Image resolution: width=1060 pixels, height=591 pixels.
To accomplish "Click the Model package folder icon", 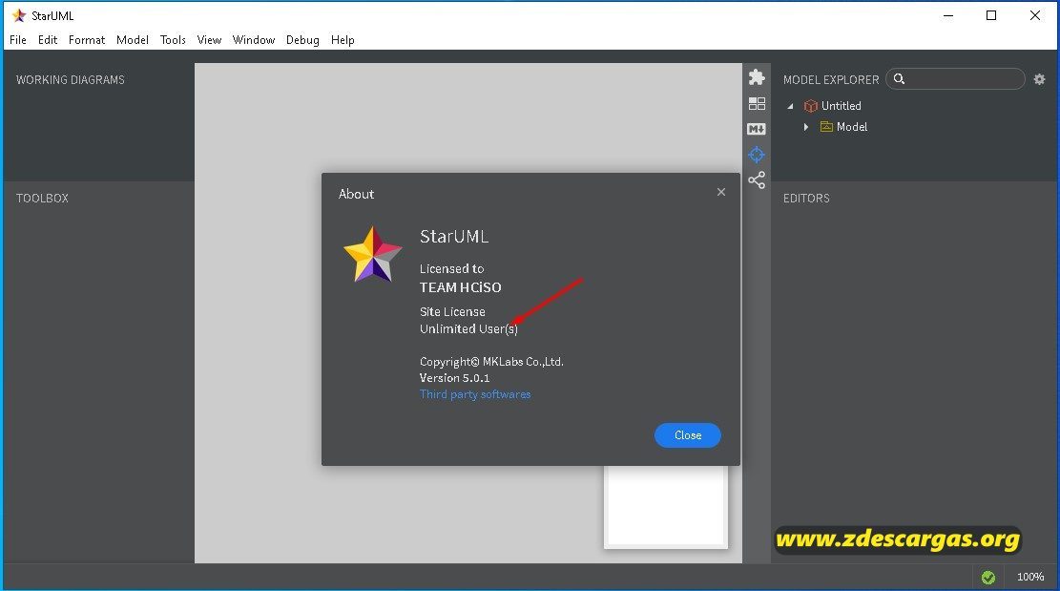I will 826,126.
